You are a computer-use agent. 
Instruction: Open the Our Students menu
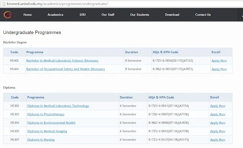click(139, 15)
